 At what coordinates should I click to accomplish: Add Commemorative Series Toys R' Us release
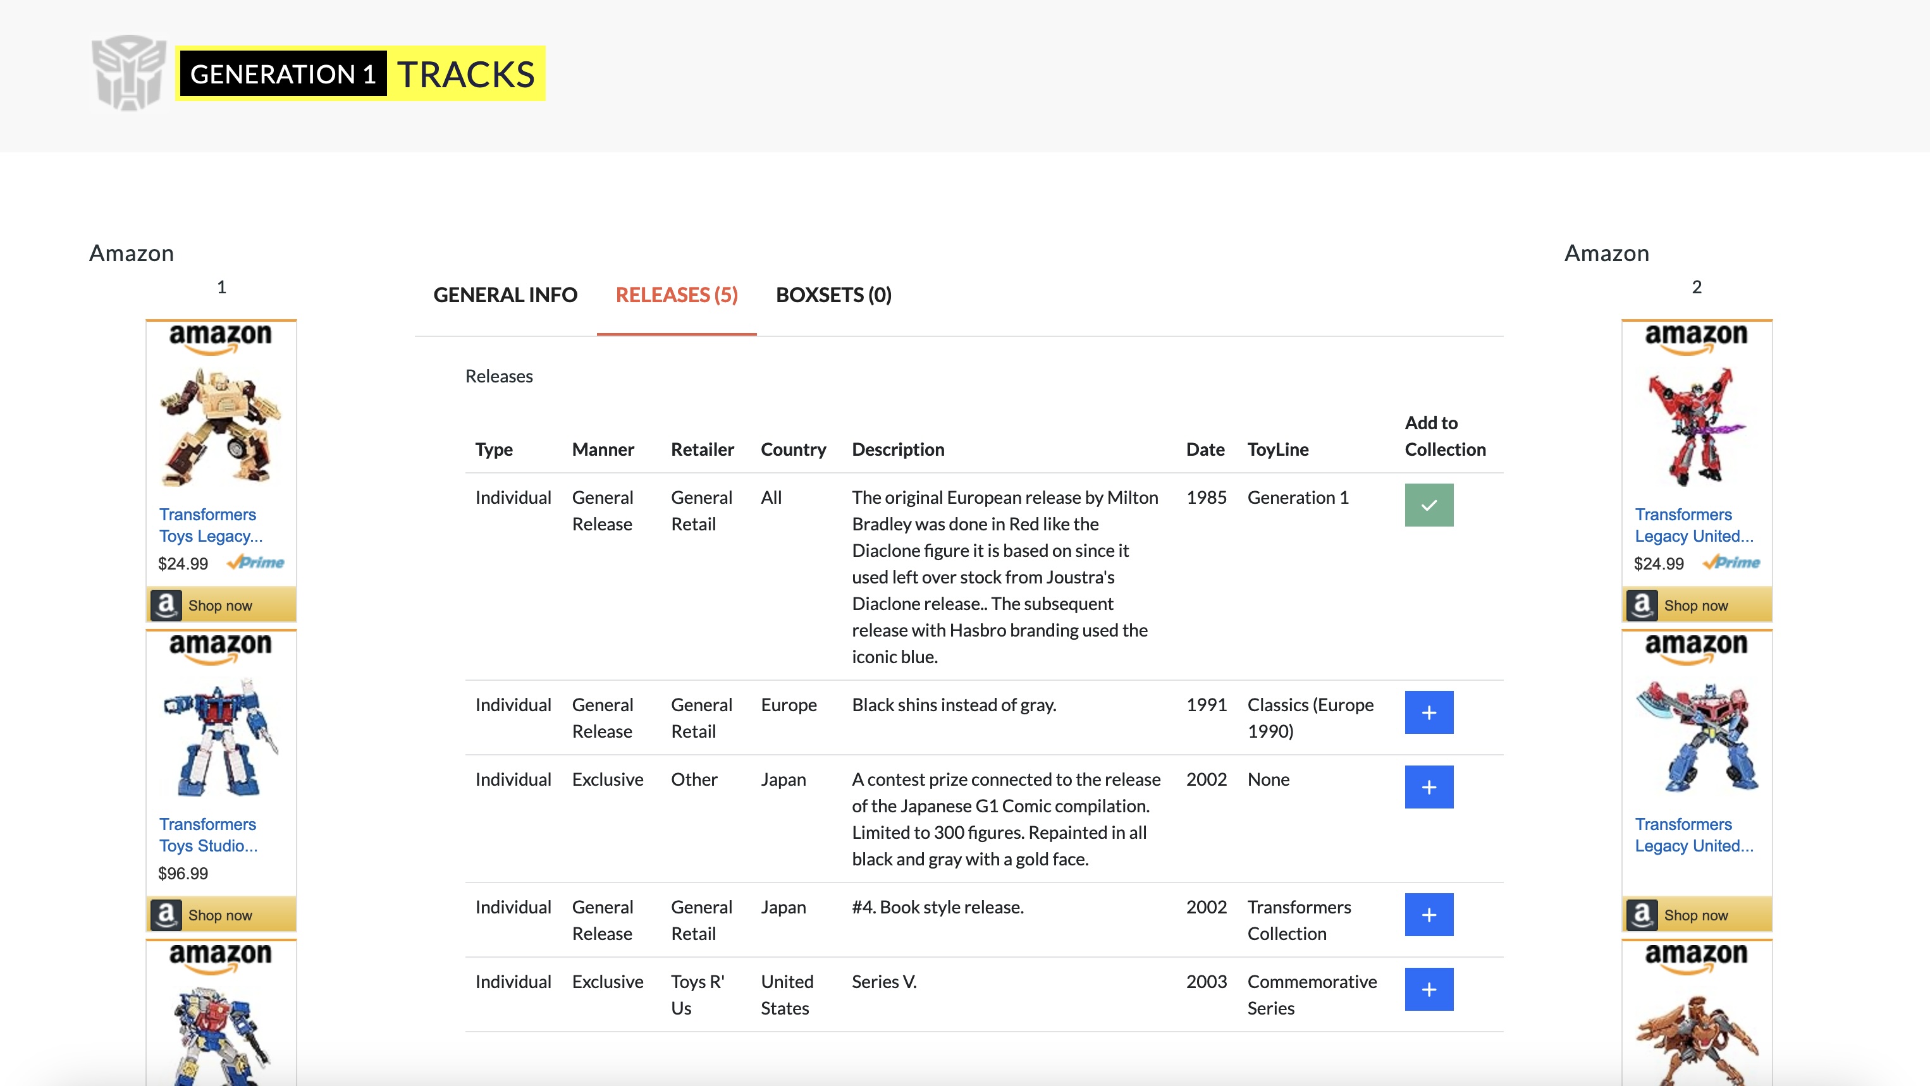point(1428,989)
